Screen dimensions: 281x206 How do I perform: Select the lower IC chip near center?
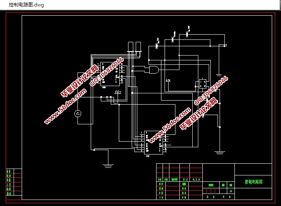(x=154, y=142)
